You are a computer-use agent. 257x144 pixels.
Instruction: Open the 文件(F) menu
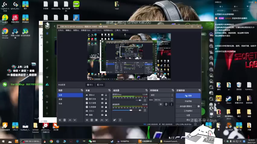[61, 30]
